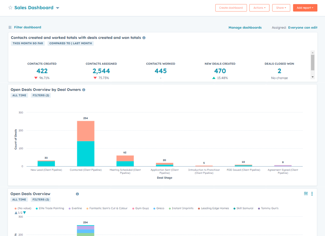Click the down arrow on first report's scrollbar
Image resolution: width=325 pixels, height=236 pixels.
pos(313,76)
